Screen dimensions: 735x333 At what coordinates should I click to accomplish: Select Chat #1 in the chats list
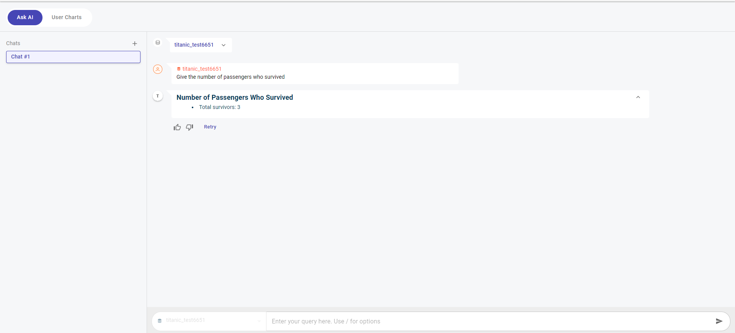click(x=73, y=57)
